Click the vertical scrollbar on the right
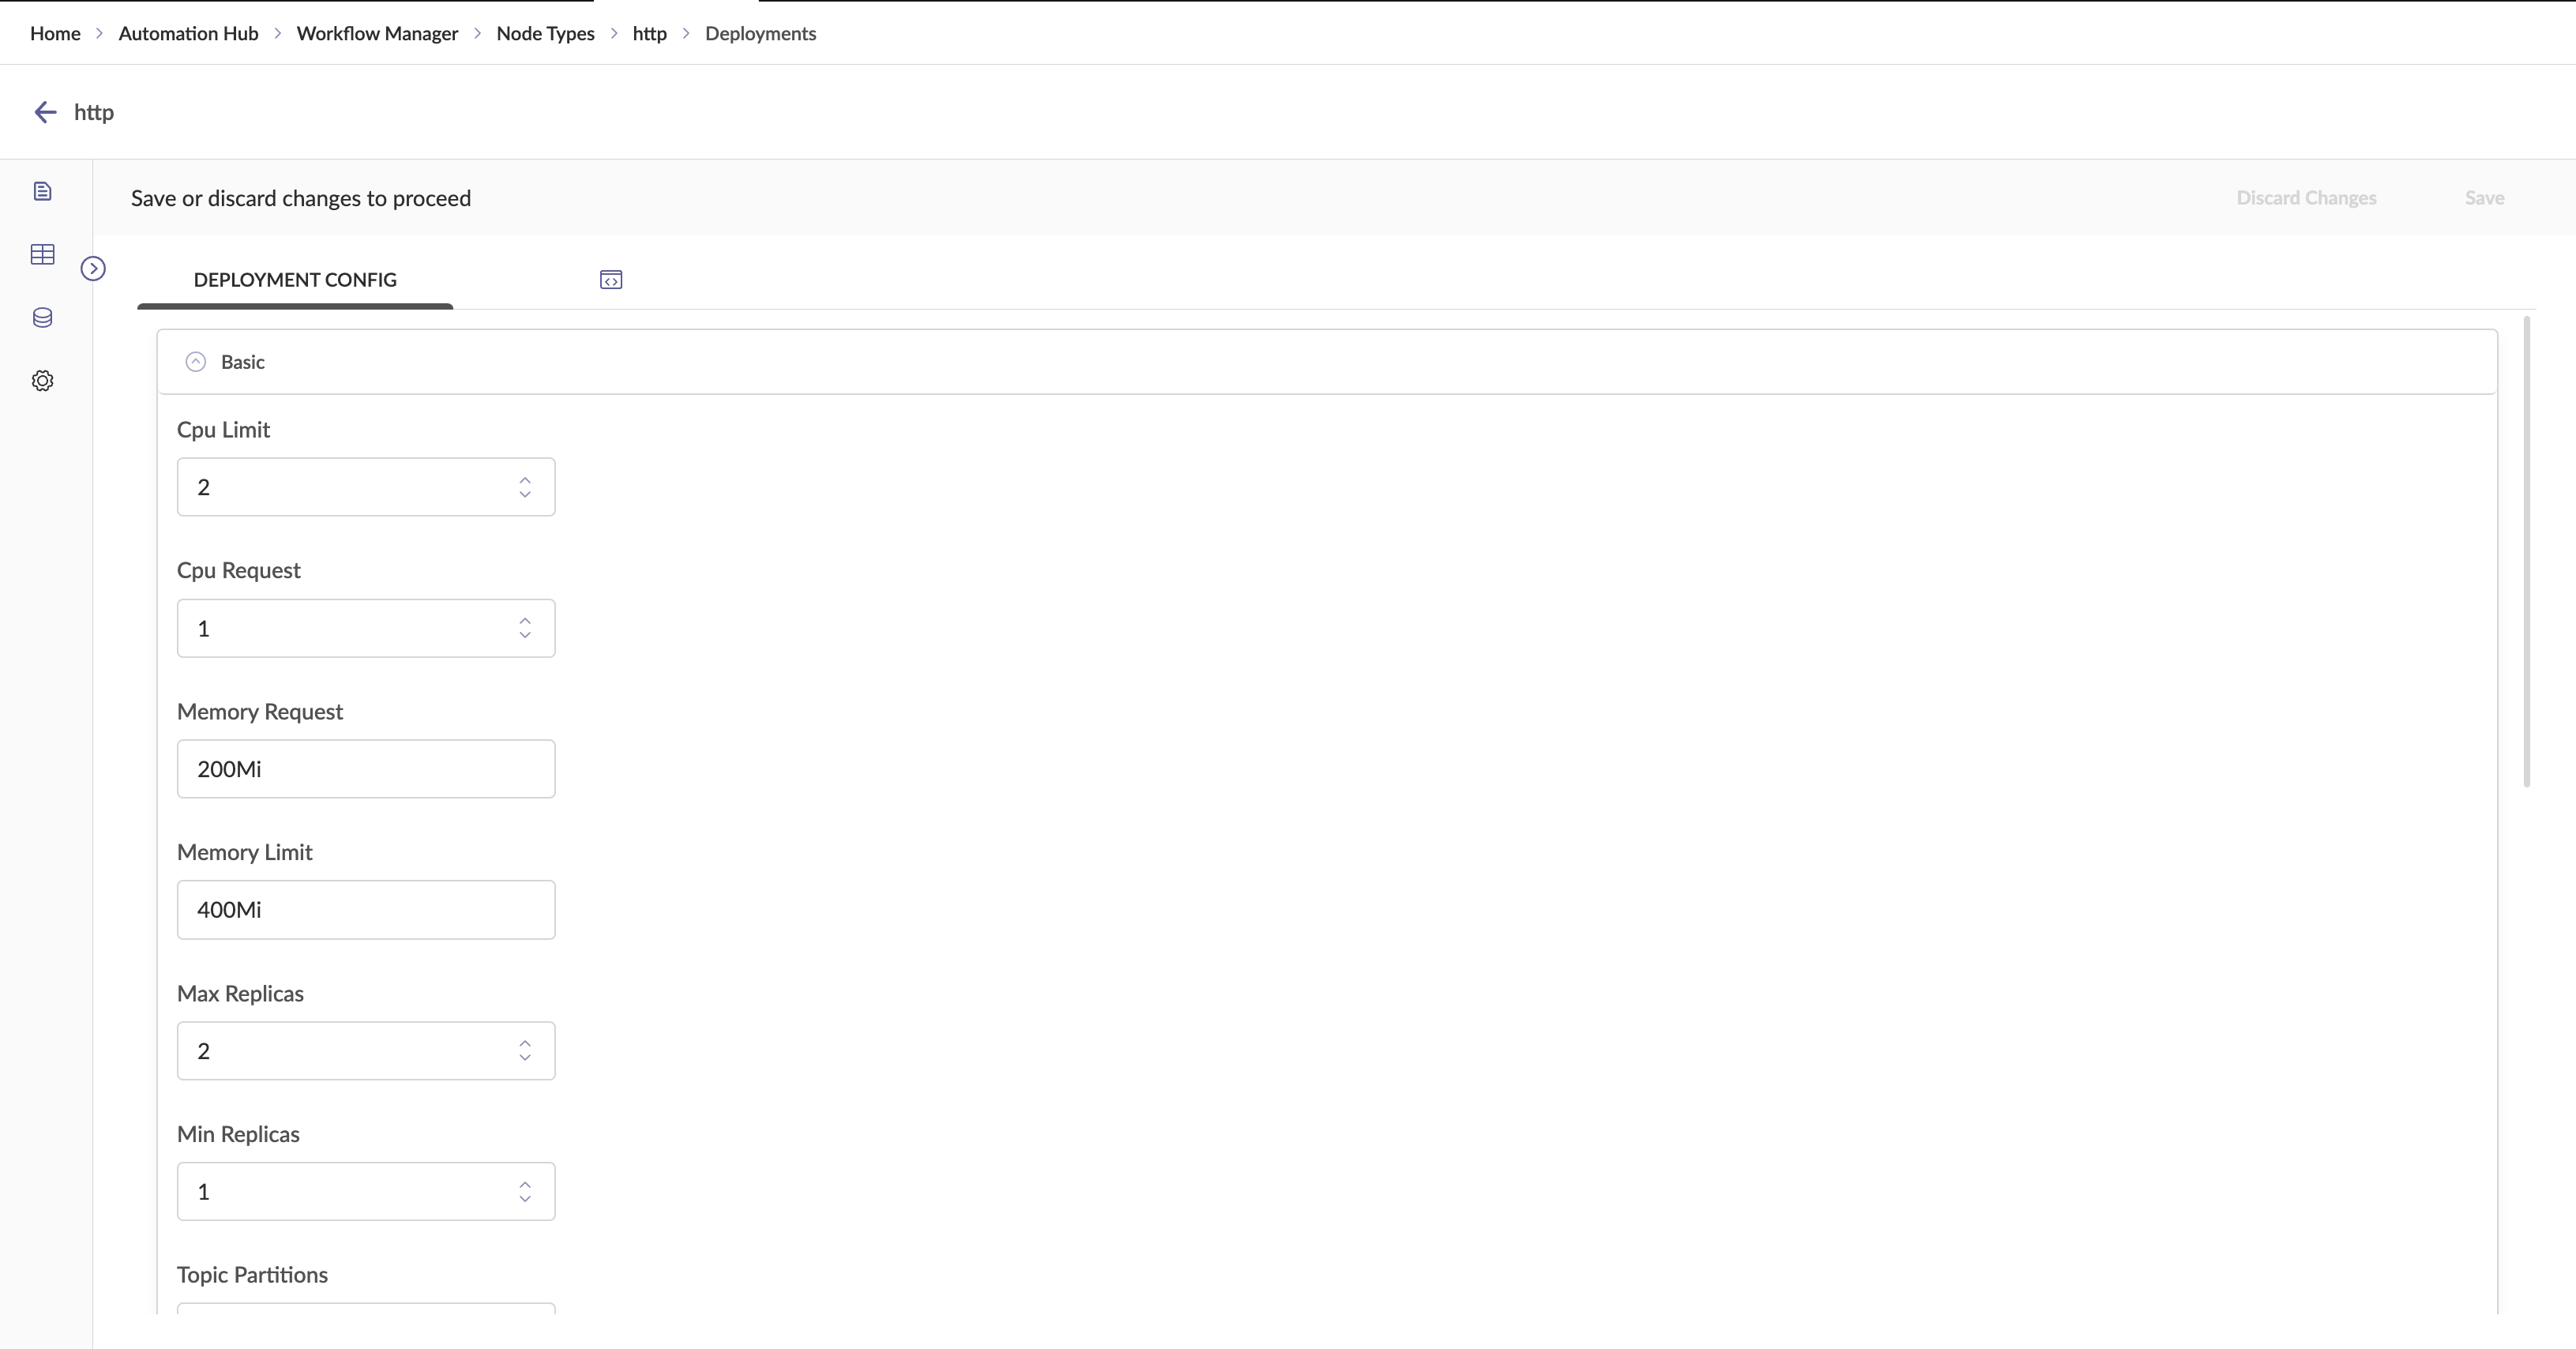The height and width of the screenshot is (1349, 2576). click(x=2527, y=550)
